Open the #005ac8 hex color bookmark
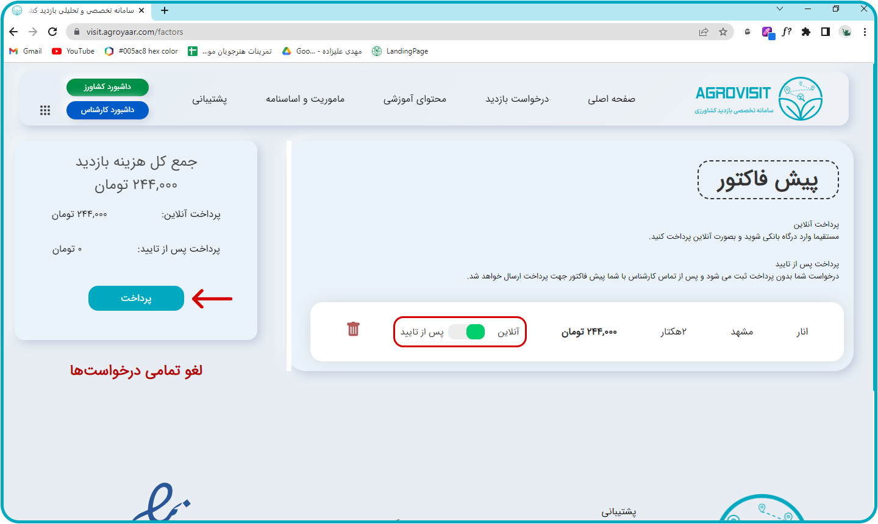This screenshot has width=878, height=524. coord(141,51)
